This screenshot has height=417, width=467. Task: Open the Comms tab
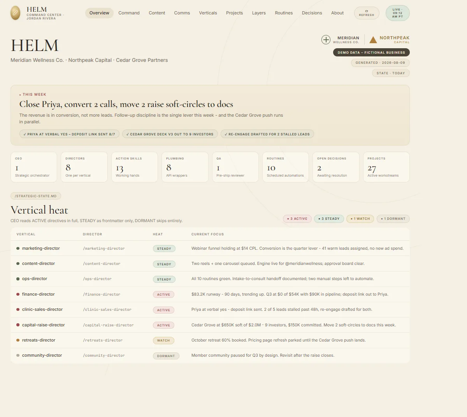click(182, 13)
